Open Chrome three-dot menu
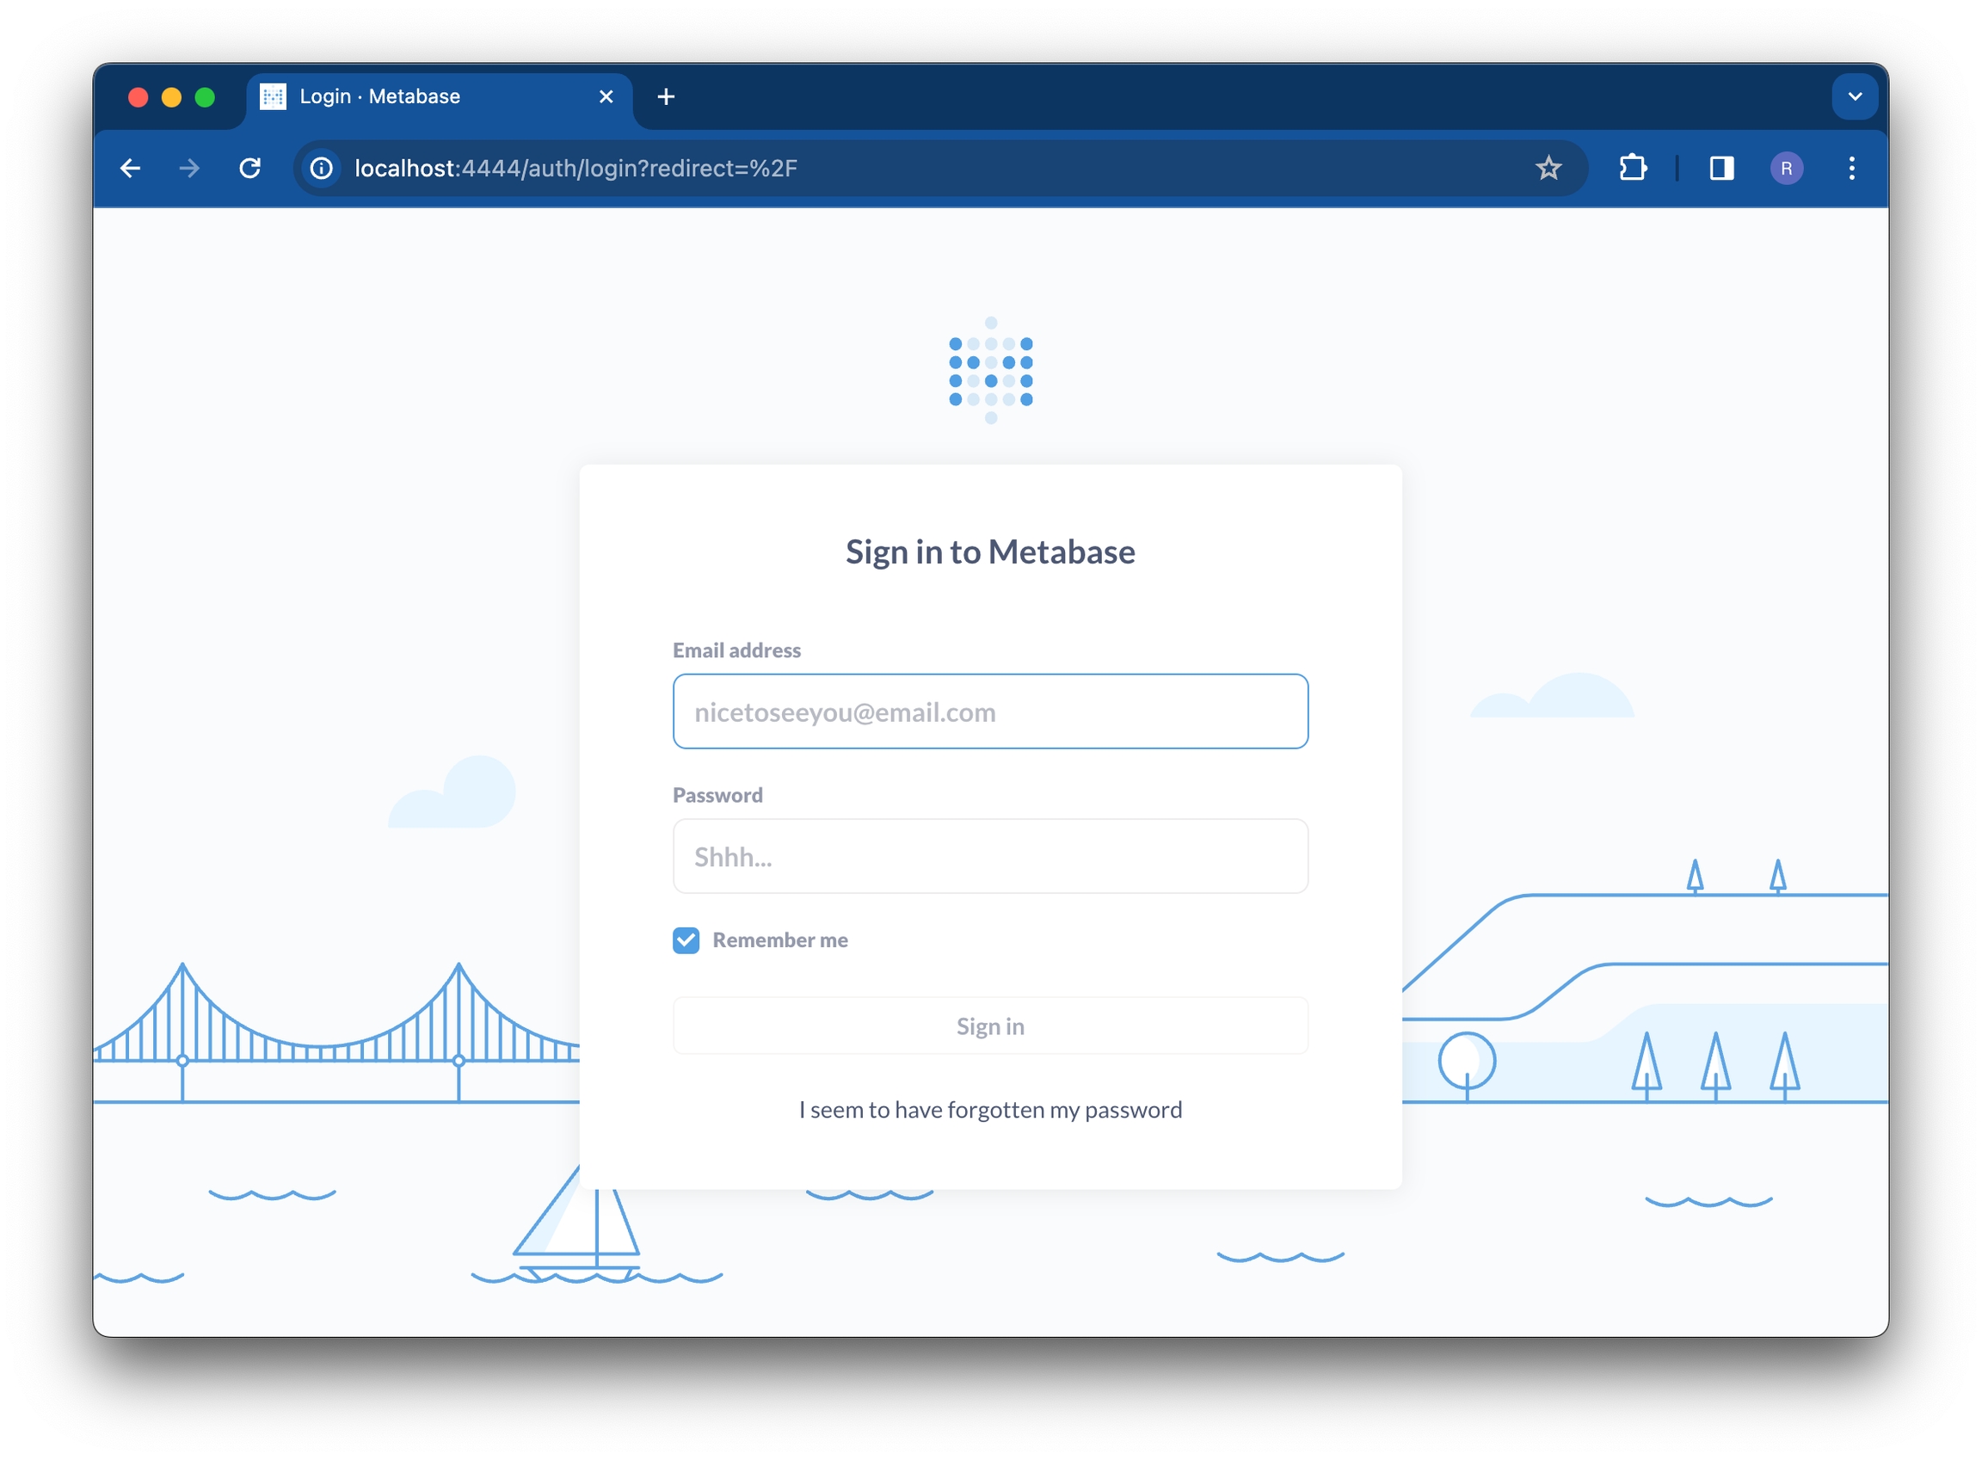The width and height of the screenshot is (1982, 1460). pyautogui.click(x=1851, y=168)
